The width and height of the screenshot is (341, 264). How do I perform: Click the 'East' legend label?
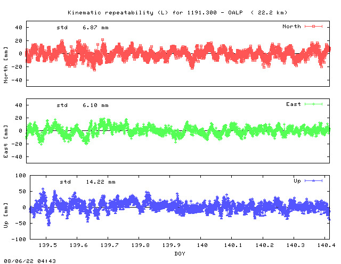point(294,104)
